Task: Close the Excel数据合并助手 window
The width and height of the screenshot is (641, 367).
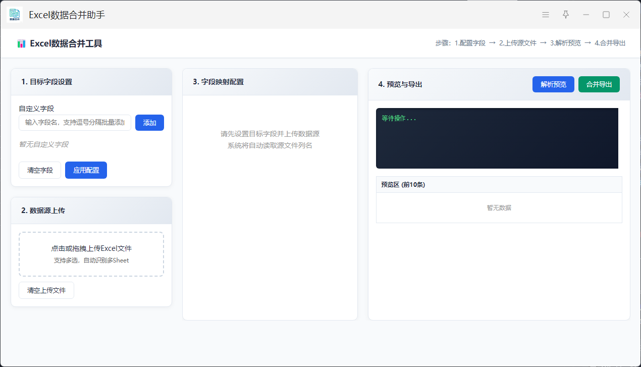Action: [626, 15]
